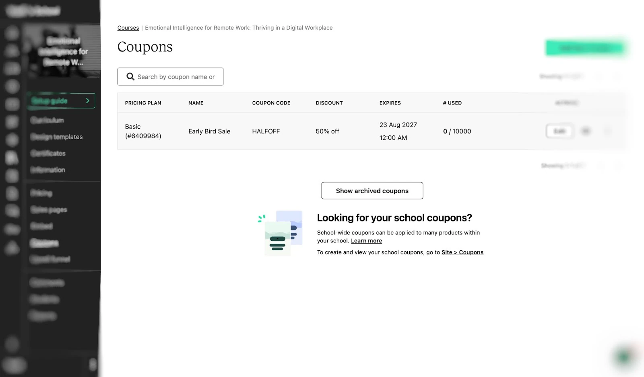Open Certificates in the course sidebar
The width and height of the screenshot is (644, 377).
click(x=48, y=153)
